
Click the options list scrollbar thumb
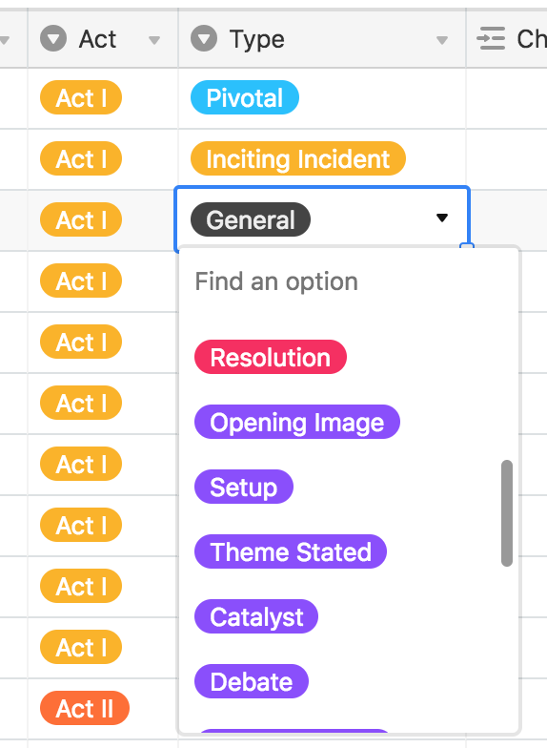point(507,513)
